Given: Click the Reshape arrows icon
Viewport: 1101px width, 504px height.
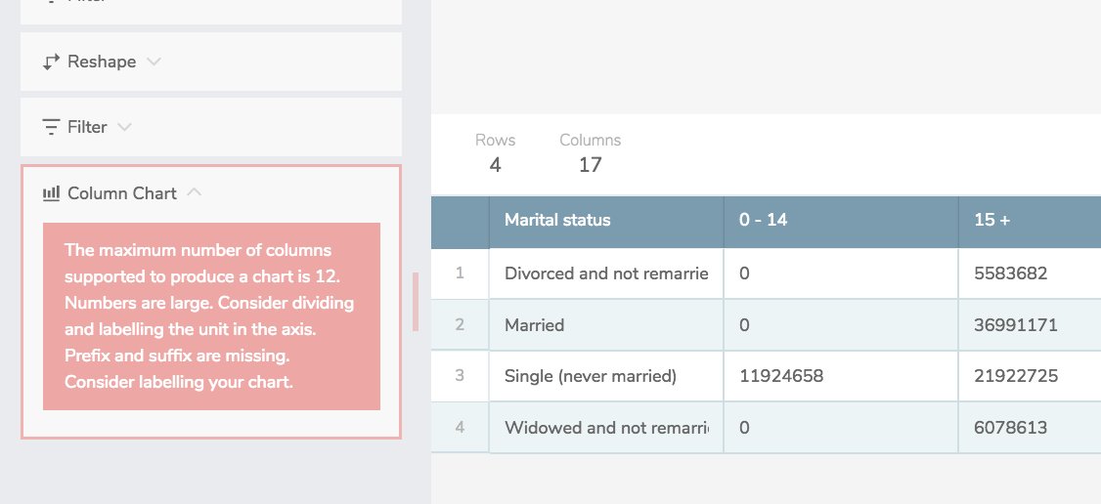Looking at the screenshot, I should click(x=52, y=62).
